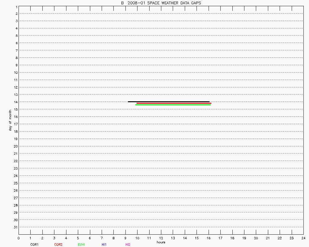Click the 'day of month' y-axis label

pos(10,120)
